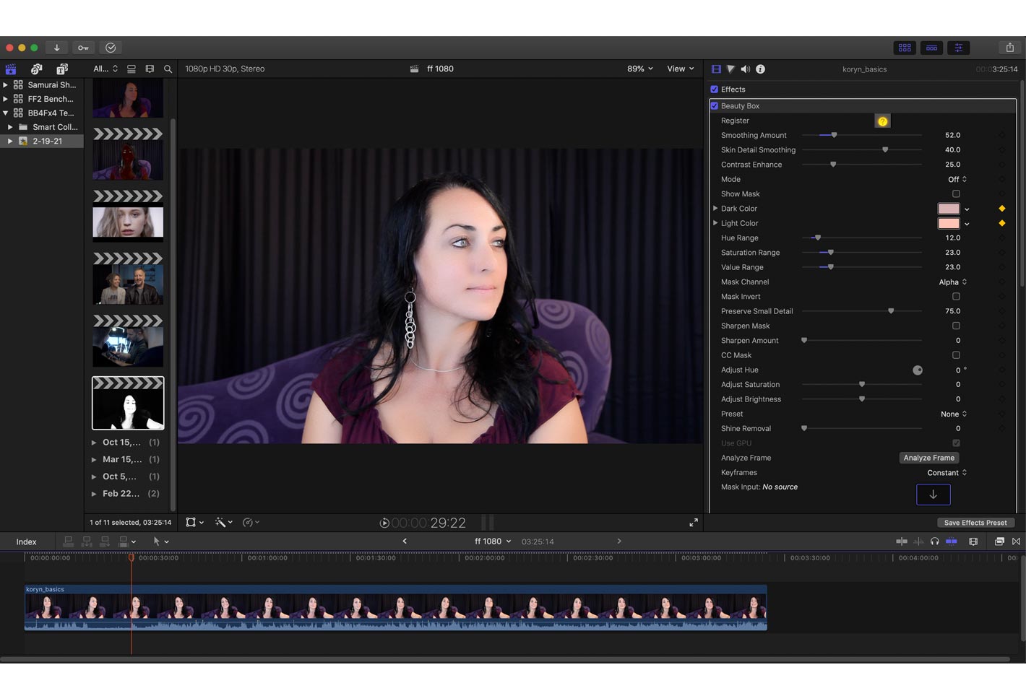Open the Audio inspector speaker icon

click(745, 69)
